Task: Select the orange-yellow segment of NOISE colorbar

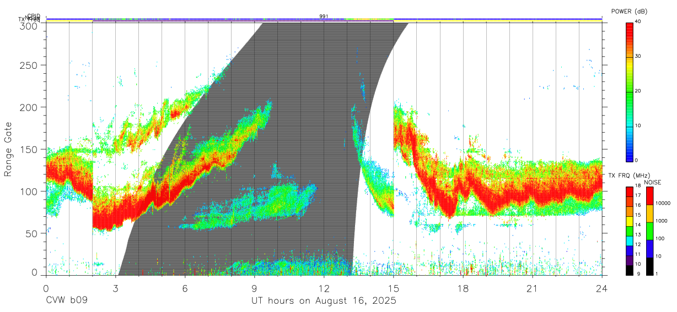Action: (649, 214)
